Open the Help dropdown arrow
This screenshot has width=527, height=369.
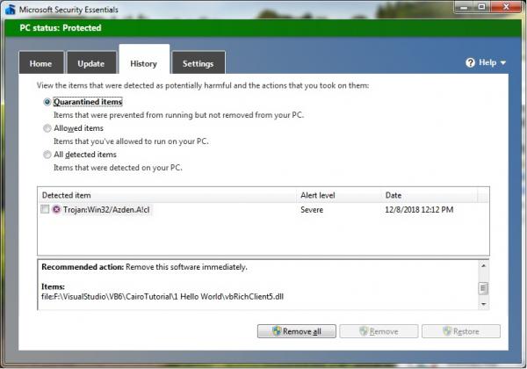coord(503,62)
